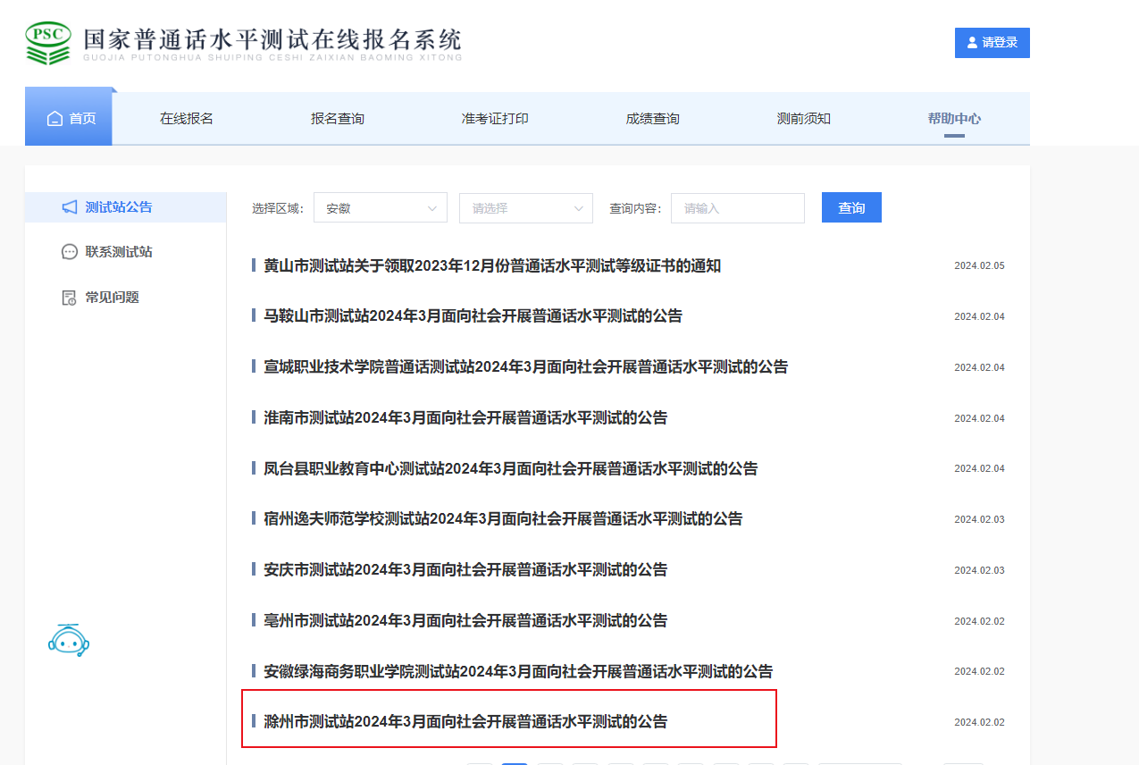This screenshot has width=1139, height=765.
Task: Open the 请登录 login button
Action: coord(992,43)
